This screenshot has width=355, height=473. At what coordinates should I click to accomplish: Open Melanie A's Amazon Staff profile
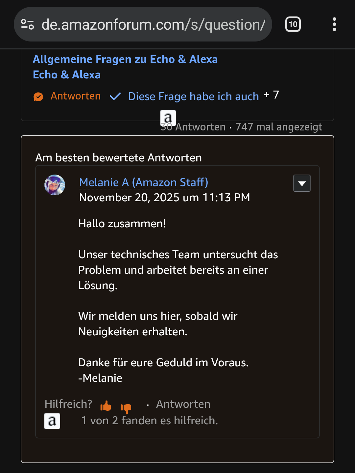[x=143, y=182]
